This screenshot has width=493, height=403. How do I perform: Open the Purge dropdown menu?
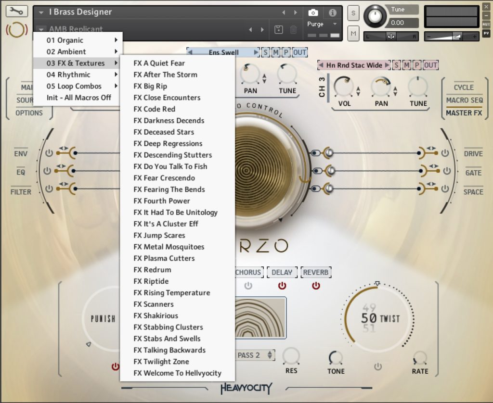tap(335, 24)
